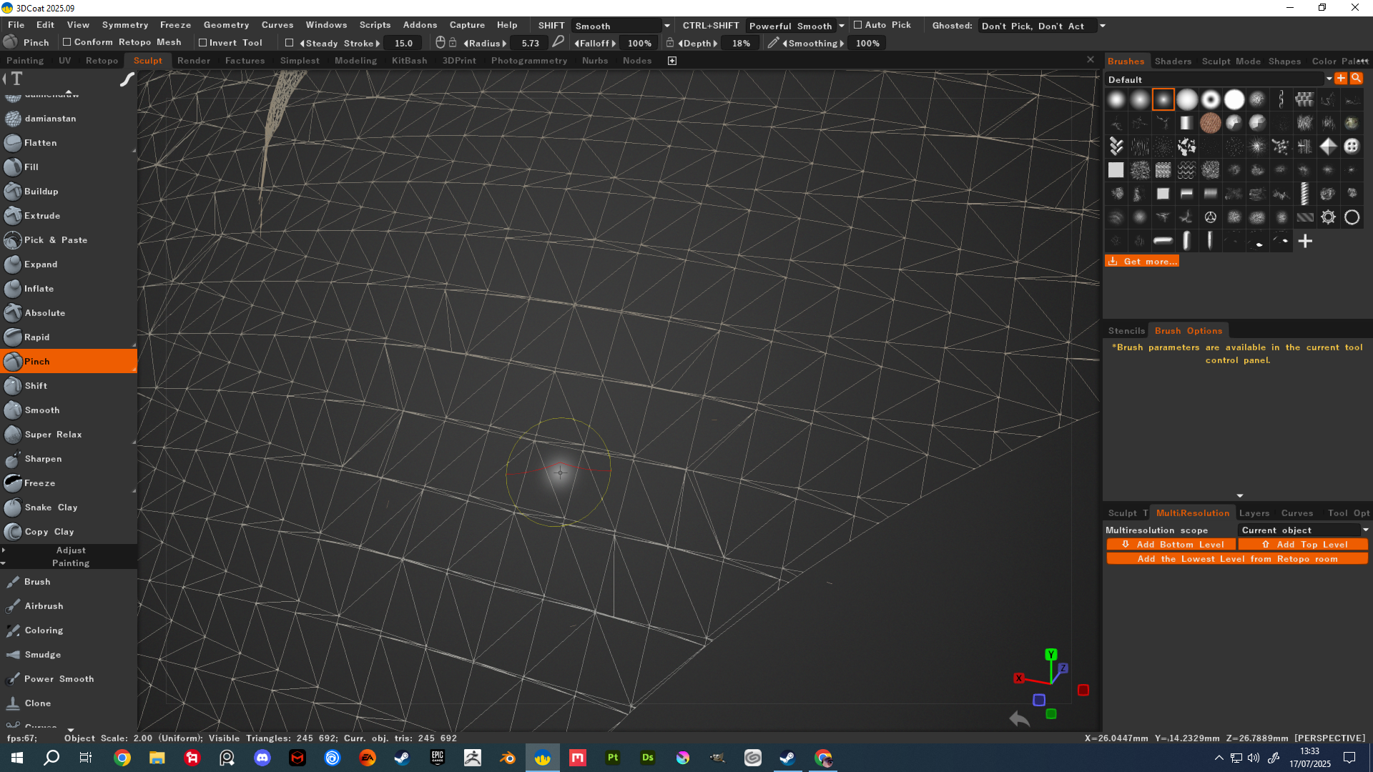The image size is (1373, 772).
Task: Select the Flatten sculpt tool
Action: 40,143
